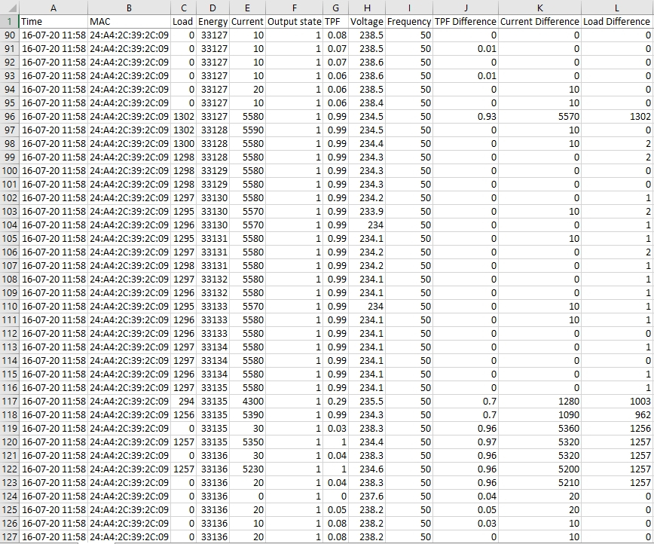Click Voltage 238.6 in row 92

point(367,62)
